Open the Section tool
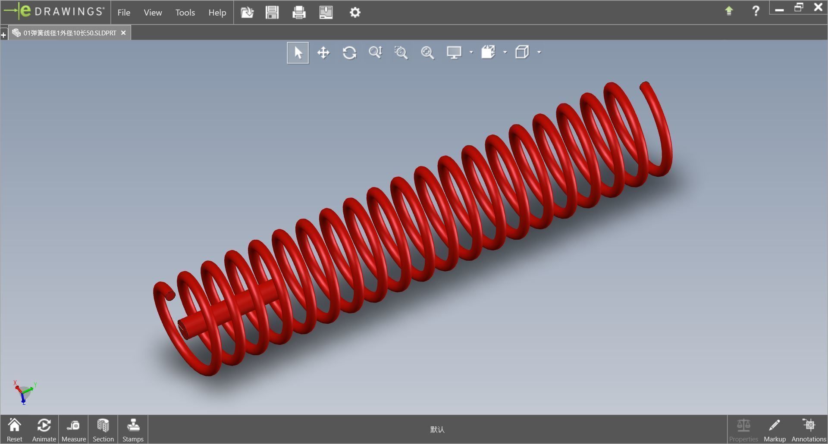This screenshot has height=444, width=828. click(103, 430)
